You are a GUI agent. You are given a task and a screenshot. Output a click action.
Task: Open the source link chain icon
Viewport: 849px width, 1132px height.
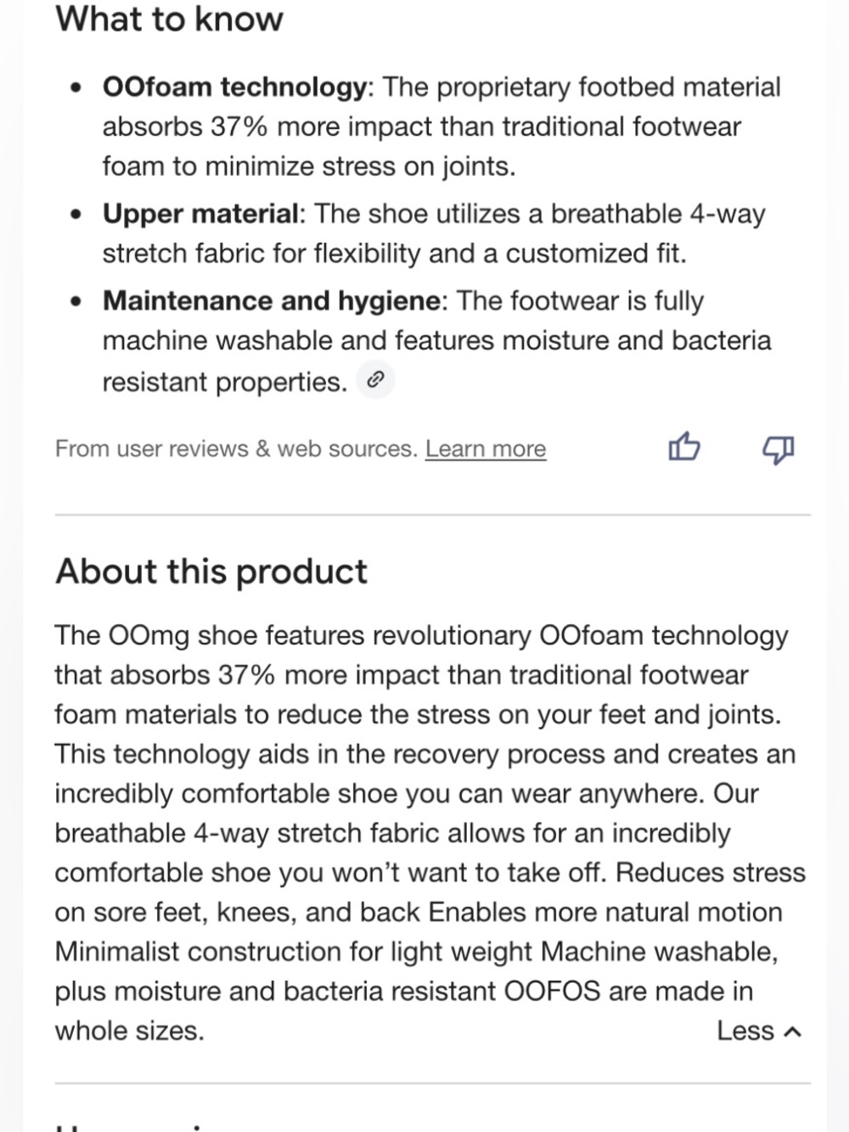point(375,380)
